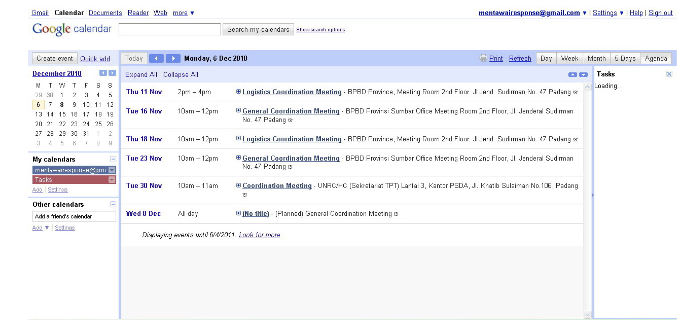Image resolution: width=699 pixels, height=329 pixels.
Task: Show the next month in the mini calendar
Action: tap(112, 73)
